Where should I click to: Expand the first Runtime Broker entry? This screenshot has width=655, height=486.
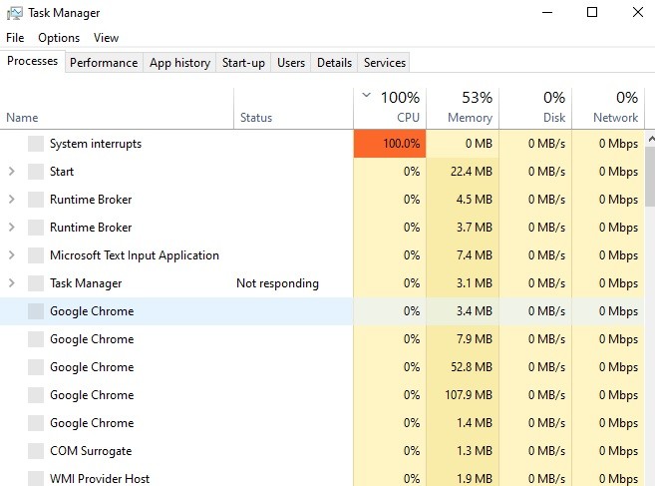[11, 200]
